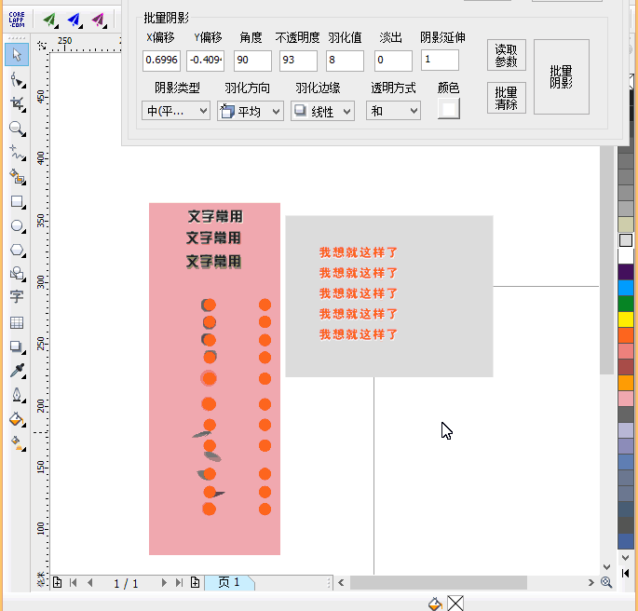The image size is (638, 611).
Task: Click vertical scrollbar down arrow
Action: [x=606, y=567]
